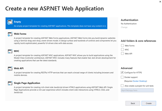Click the Authentication heading
This screenshot has width=162, height=111.
(x=130, y=20)
